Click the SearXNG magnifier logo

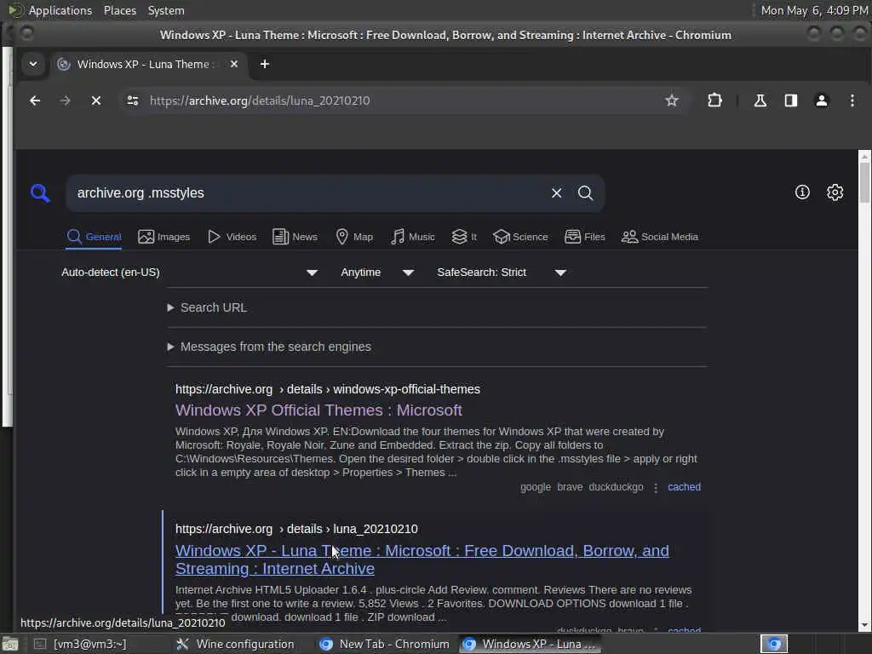coord(40,193)
